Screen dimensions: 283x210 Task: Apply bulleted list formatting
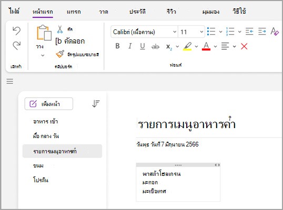click(211, 31)
